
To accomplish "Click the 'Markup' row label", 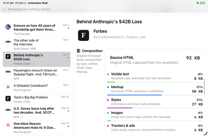I will pos(117,87).
